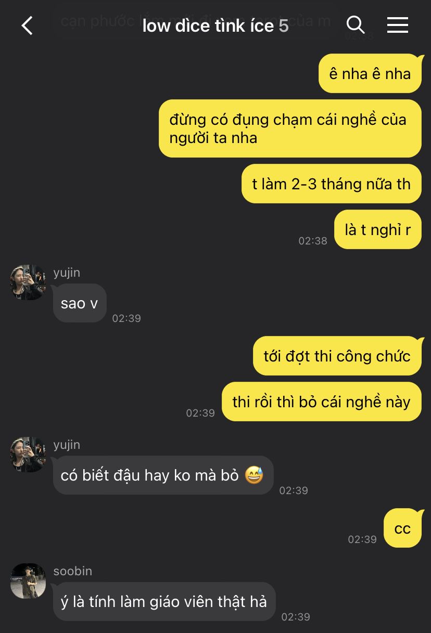Select 'ý là tính làm giáo viên' bubble

pyautogui.click(x=164, y=601)
